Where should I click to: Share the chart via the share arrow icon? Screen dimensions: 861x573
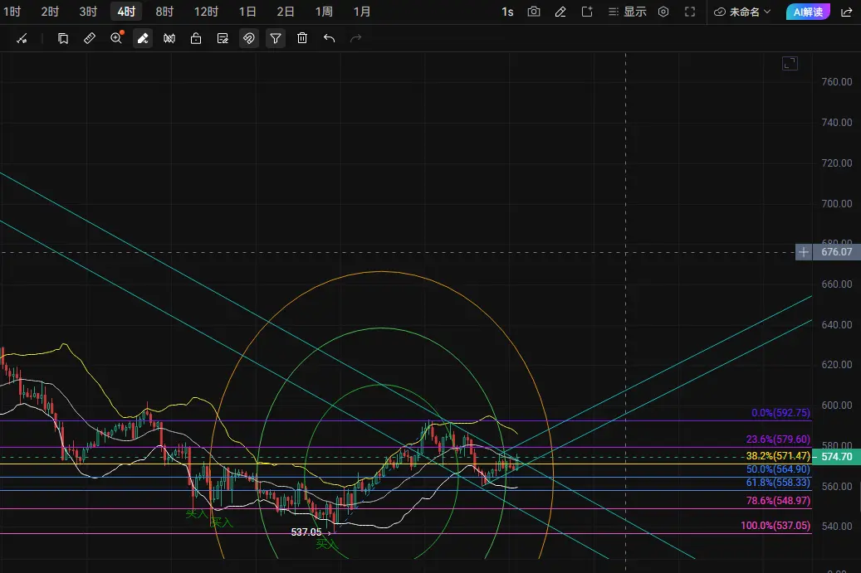(847, 12)
